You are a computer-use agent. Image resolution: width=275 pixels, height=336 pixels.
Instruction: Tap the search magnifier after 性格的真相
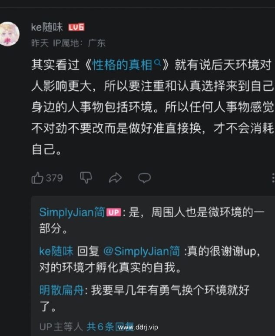coord(157,63)
